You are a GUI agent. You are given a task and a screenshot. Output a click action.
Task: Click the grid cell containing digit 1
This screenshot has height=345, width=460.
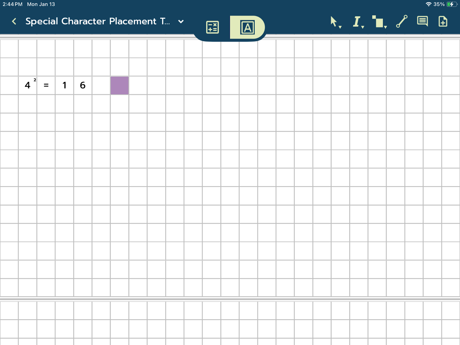tap(64, 85)
